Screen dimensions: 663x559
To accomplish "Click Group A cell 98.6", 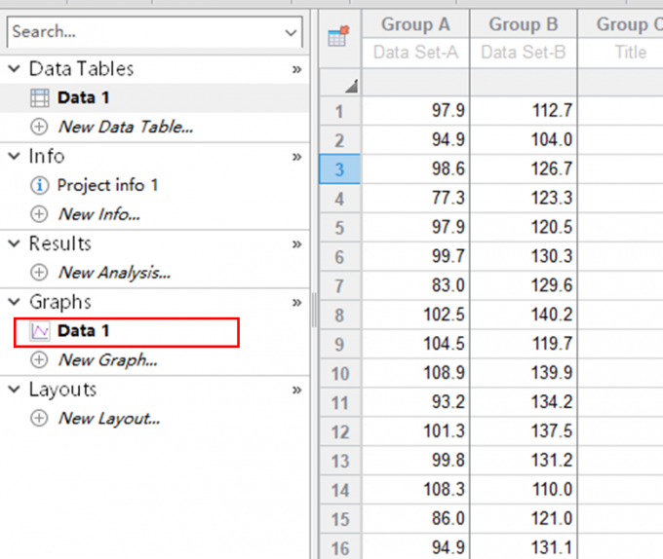I will [415, 169].
